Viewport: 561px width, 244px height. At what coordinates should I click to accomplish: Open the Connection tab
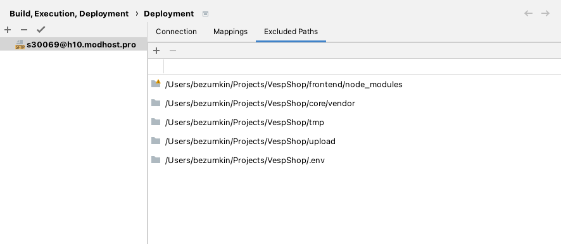point(176,32)
